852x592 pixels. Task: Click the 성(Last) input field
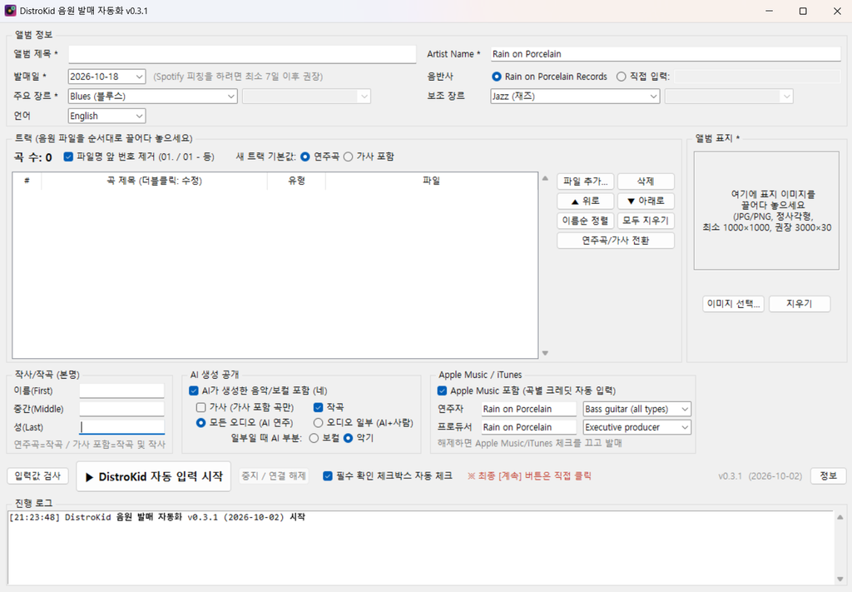click(121, 427)
